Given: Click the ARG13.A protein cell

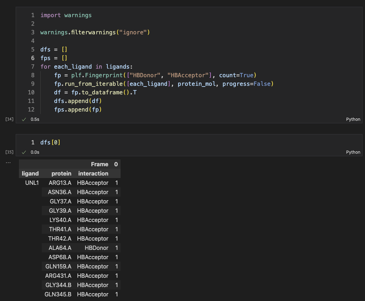Looking at the screenshot, I should (x=60, y=183).
